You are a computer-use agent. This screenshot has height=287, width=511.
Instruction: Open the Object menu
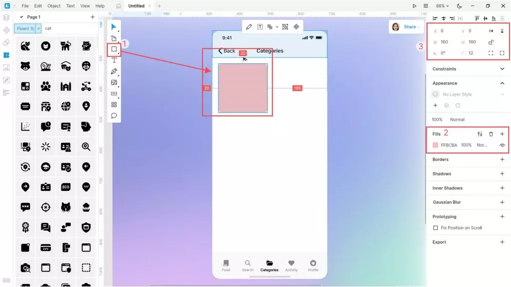[x=54, y=6]
